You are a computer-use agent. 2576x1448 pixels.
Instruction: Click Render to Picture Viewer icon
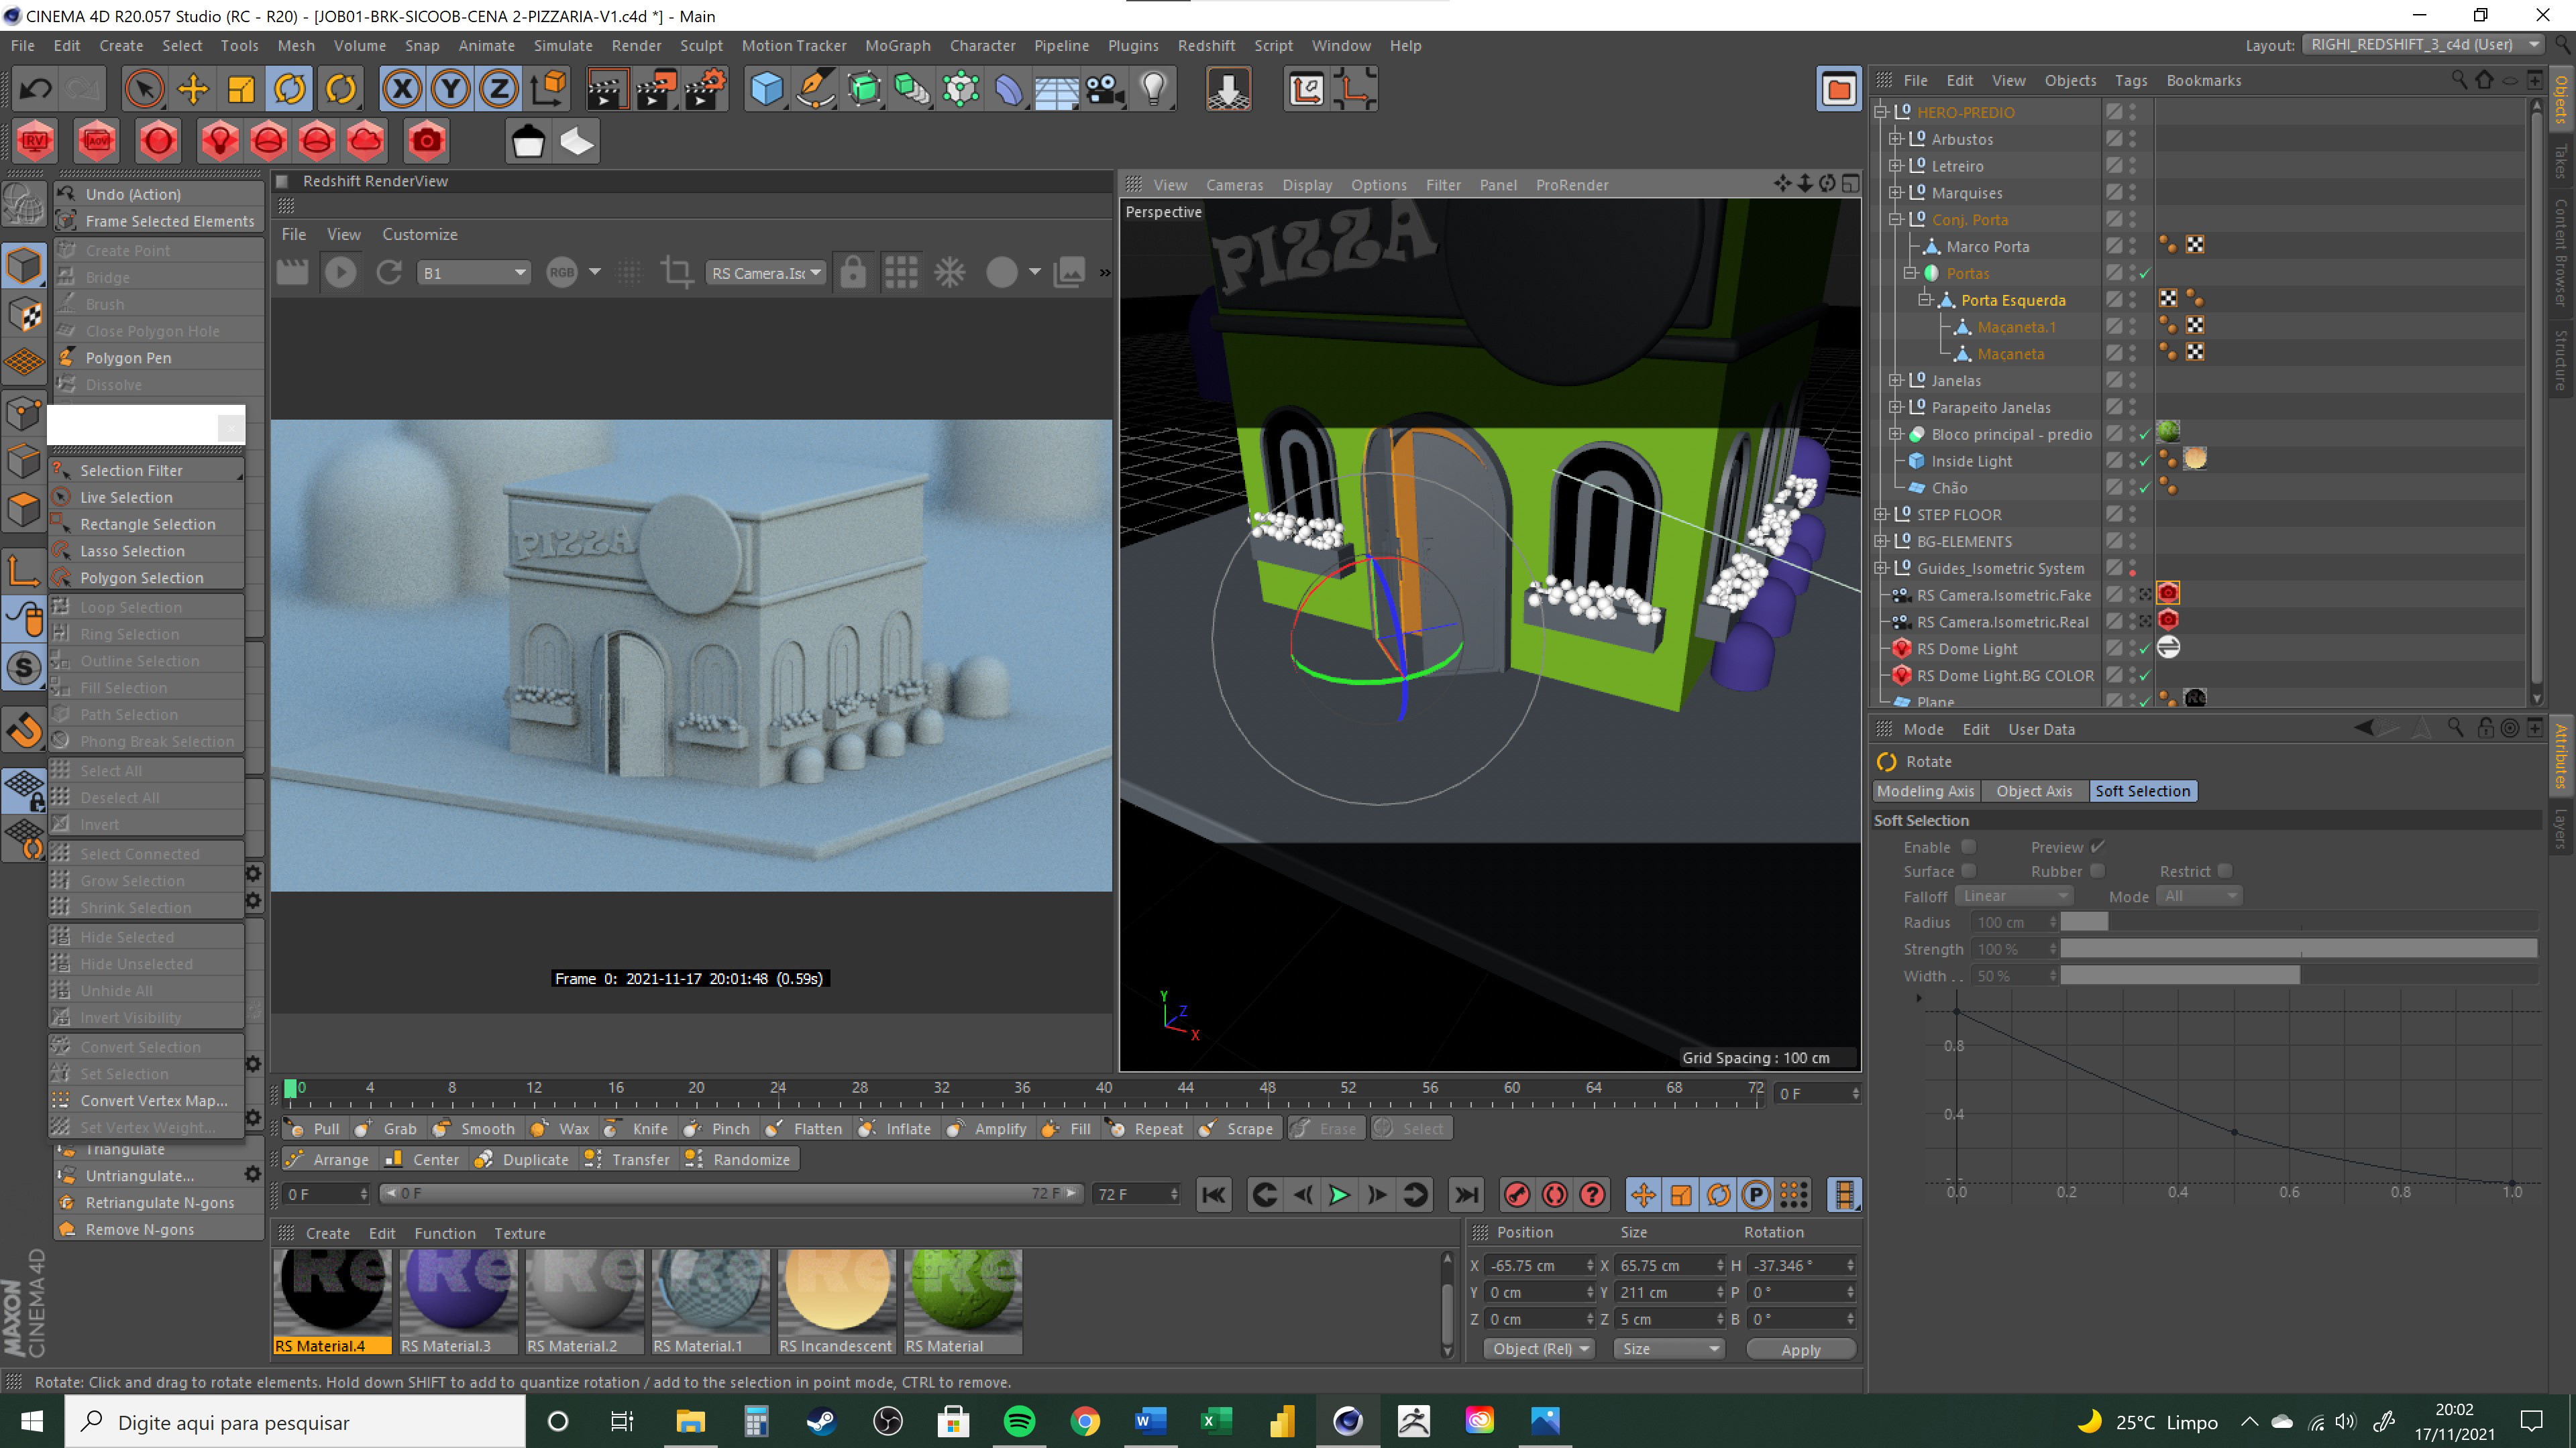pyautogui.click(x=656, y=89)
